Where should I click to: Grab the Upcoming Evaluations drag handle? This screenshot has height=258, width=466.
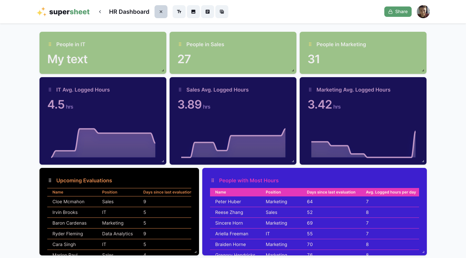tap(50, 181)
